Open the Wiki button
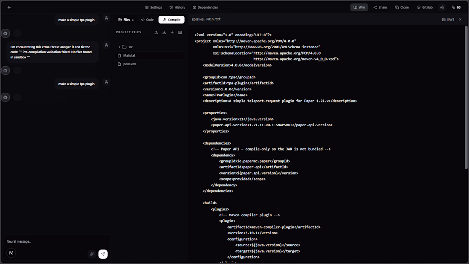 point(359,7)
